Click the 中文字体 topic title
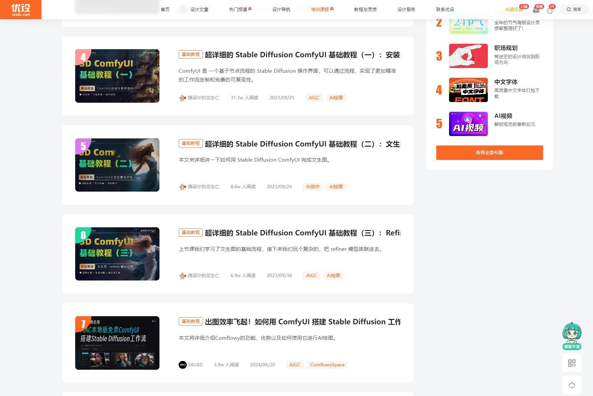 point(506,82)
